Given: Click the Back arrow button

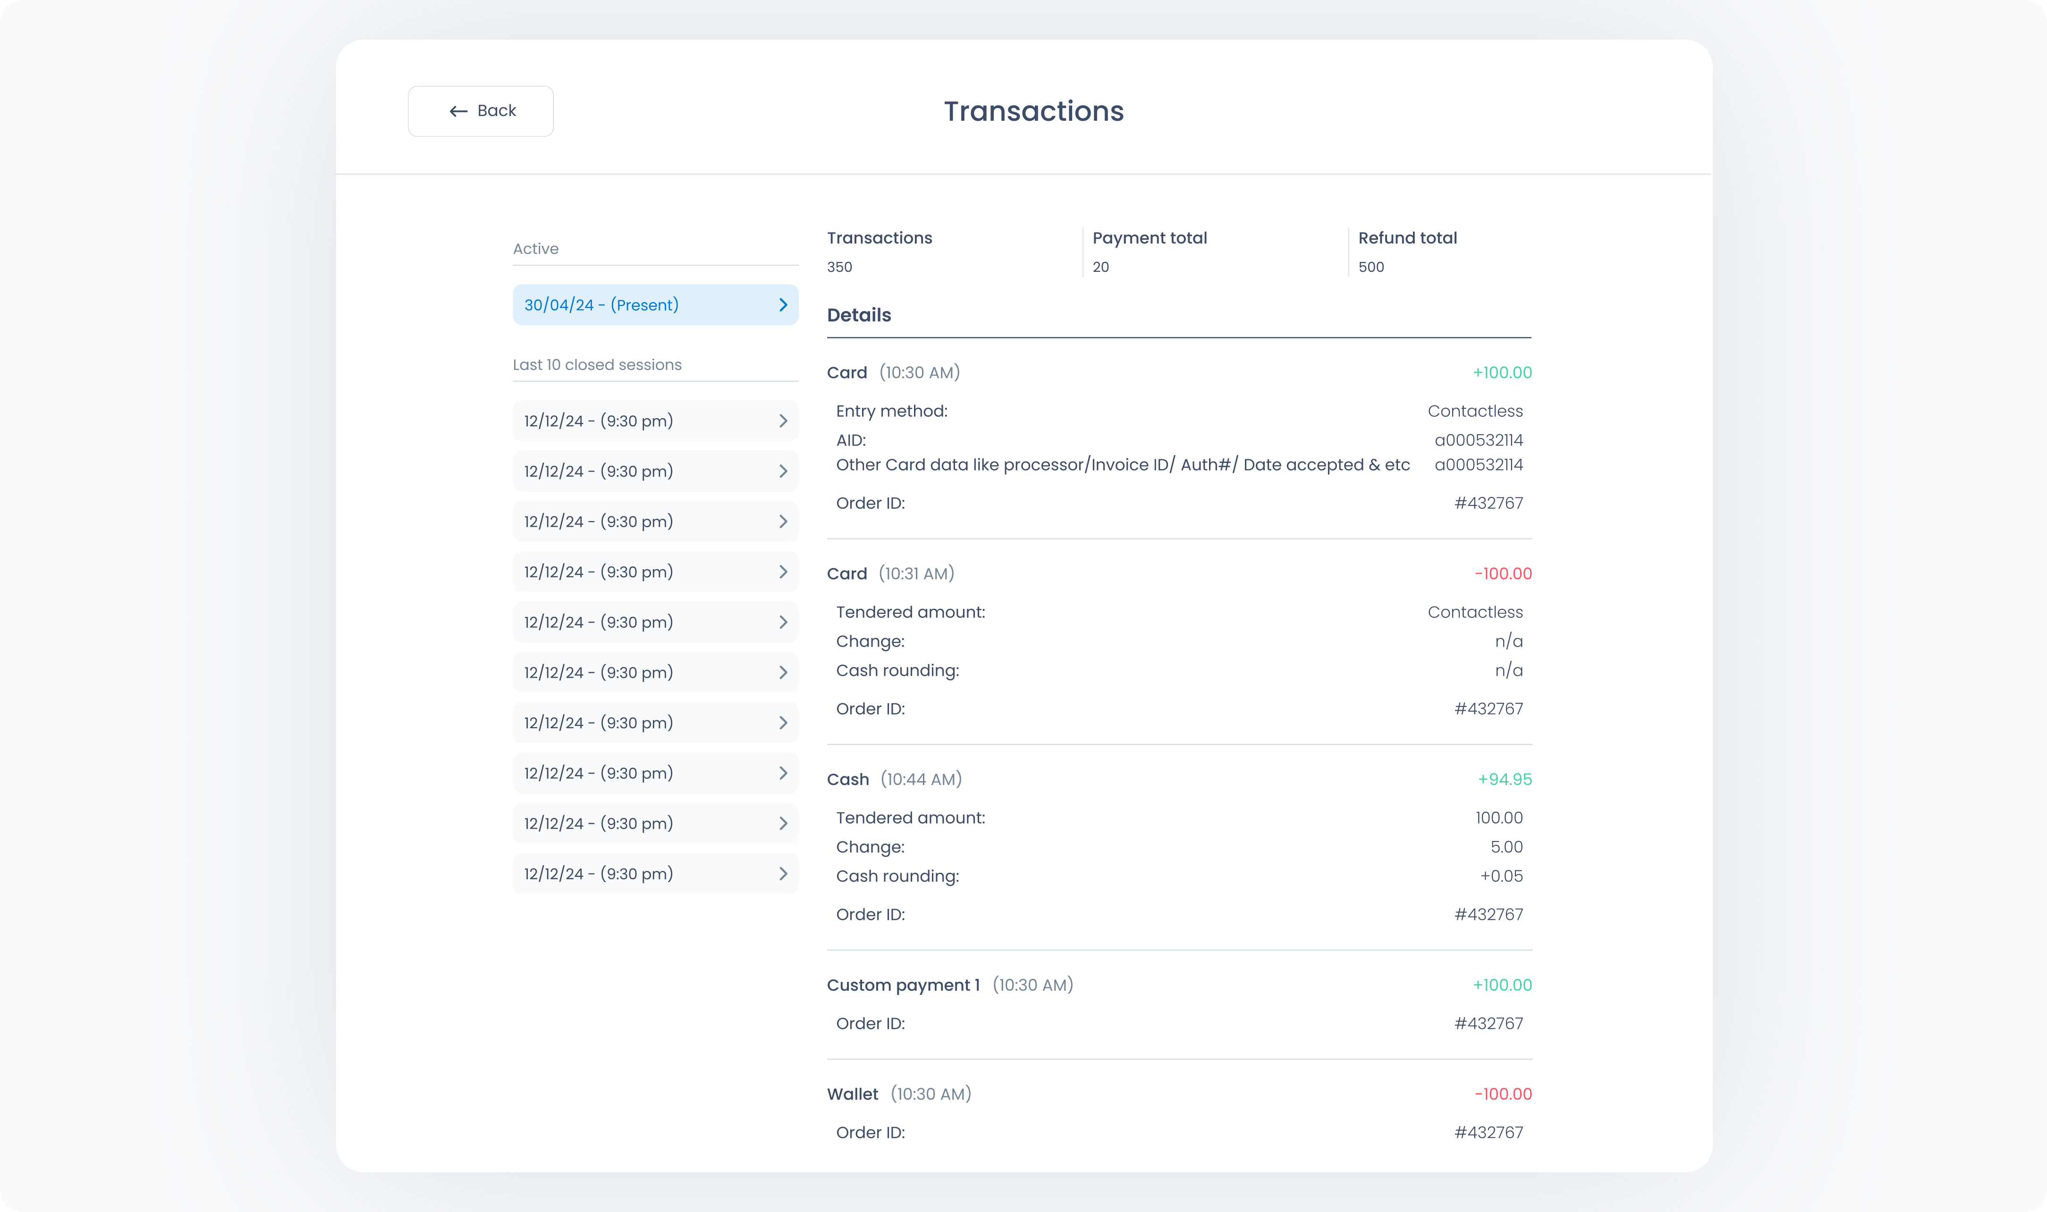Looking at the screenshot, I should pyautogui.click(x=480, y=111).
